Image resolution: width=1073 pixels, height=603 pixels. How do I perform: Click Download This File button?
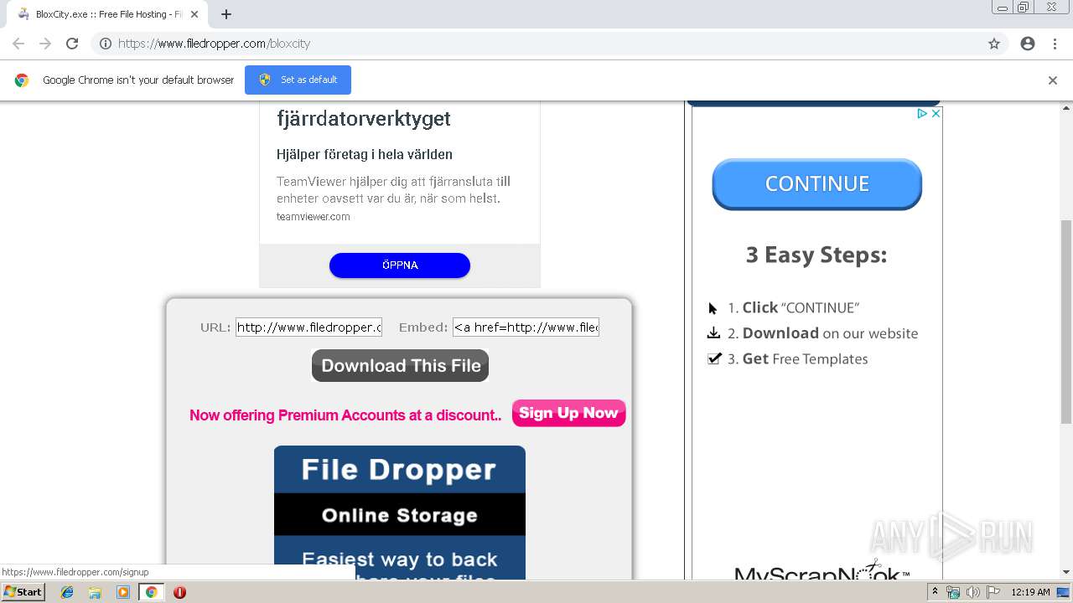[x=400, y=365]
